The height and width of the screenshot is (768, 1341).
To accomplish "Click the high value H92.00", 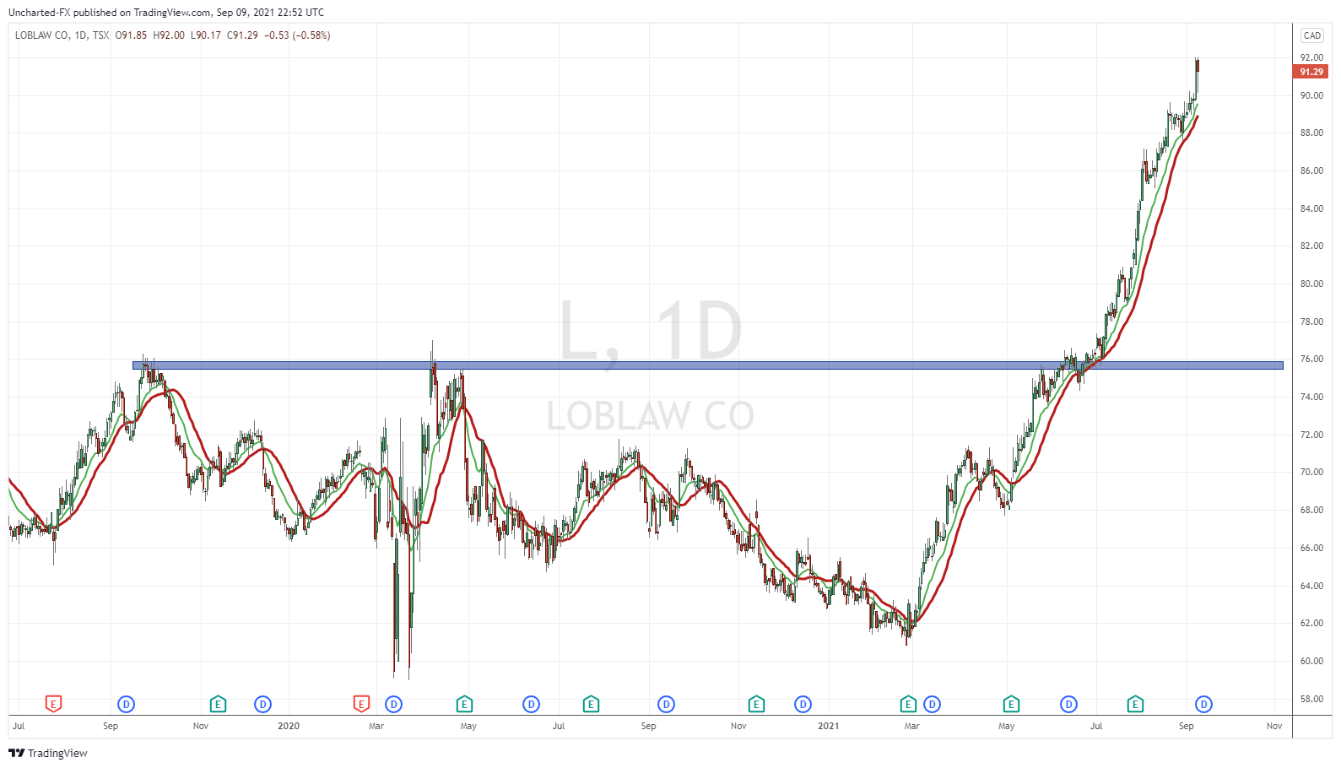I will click(x=168, y=35).
